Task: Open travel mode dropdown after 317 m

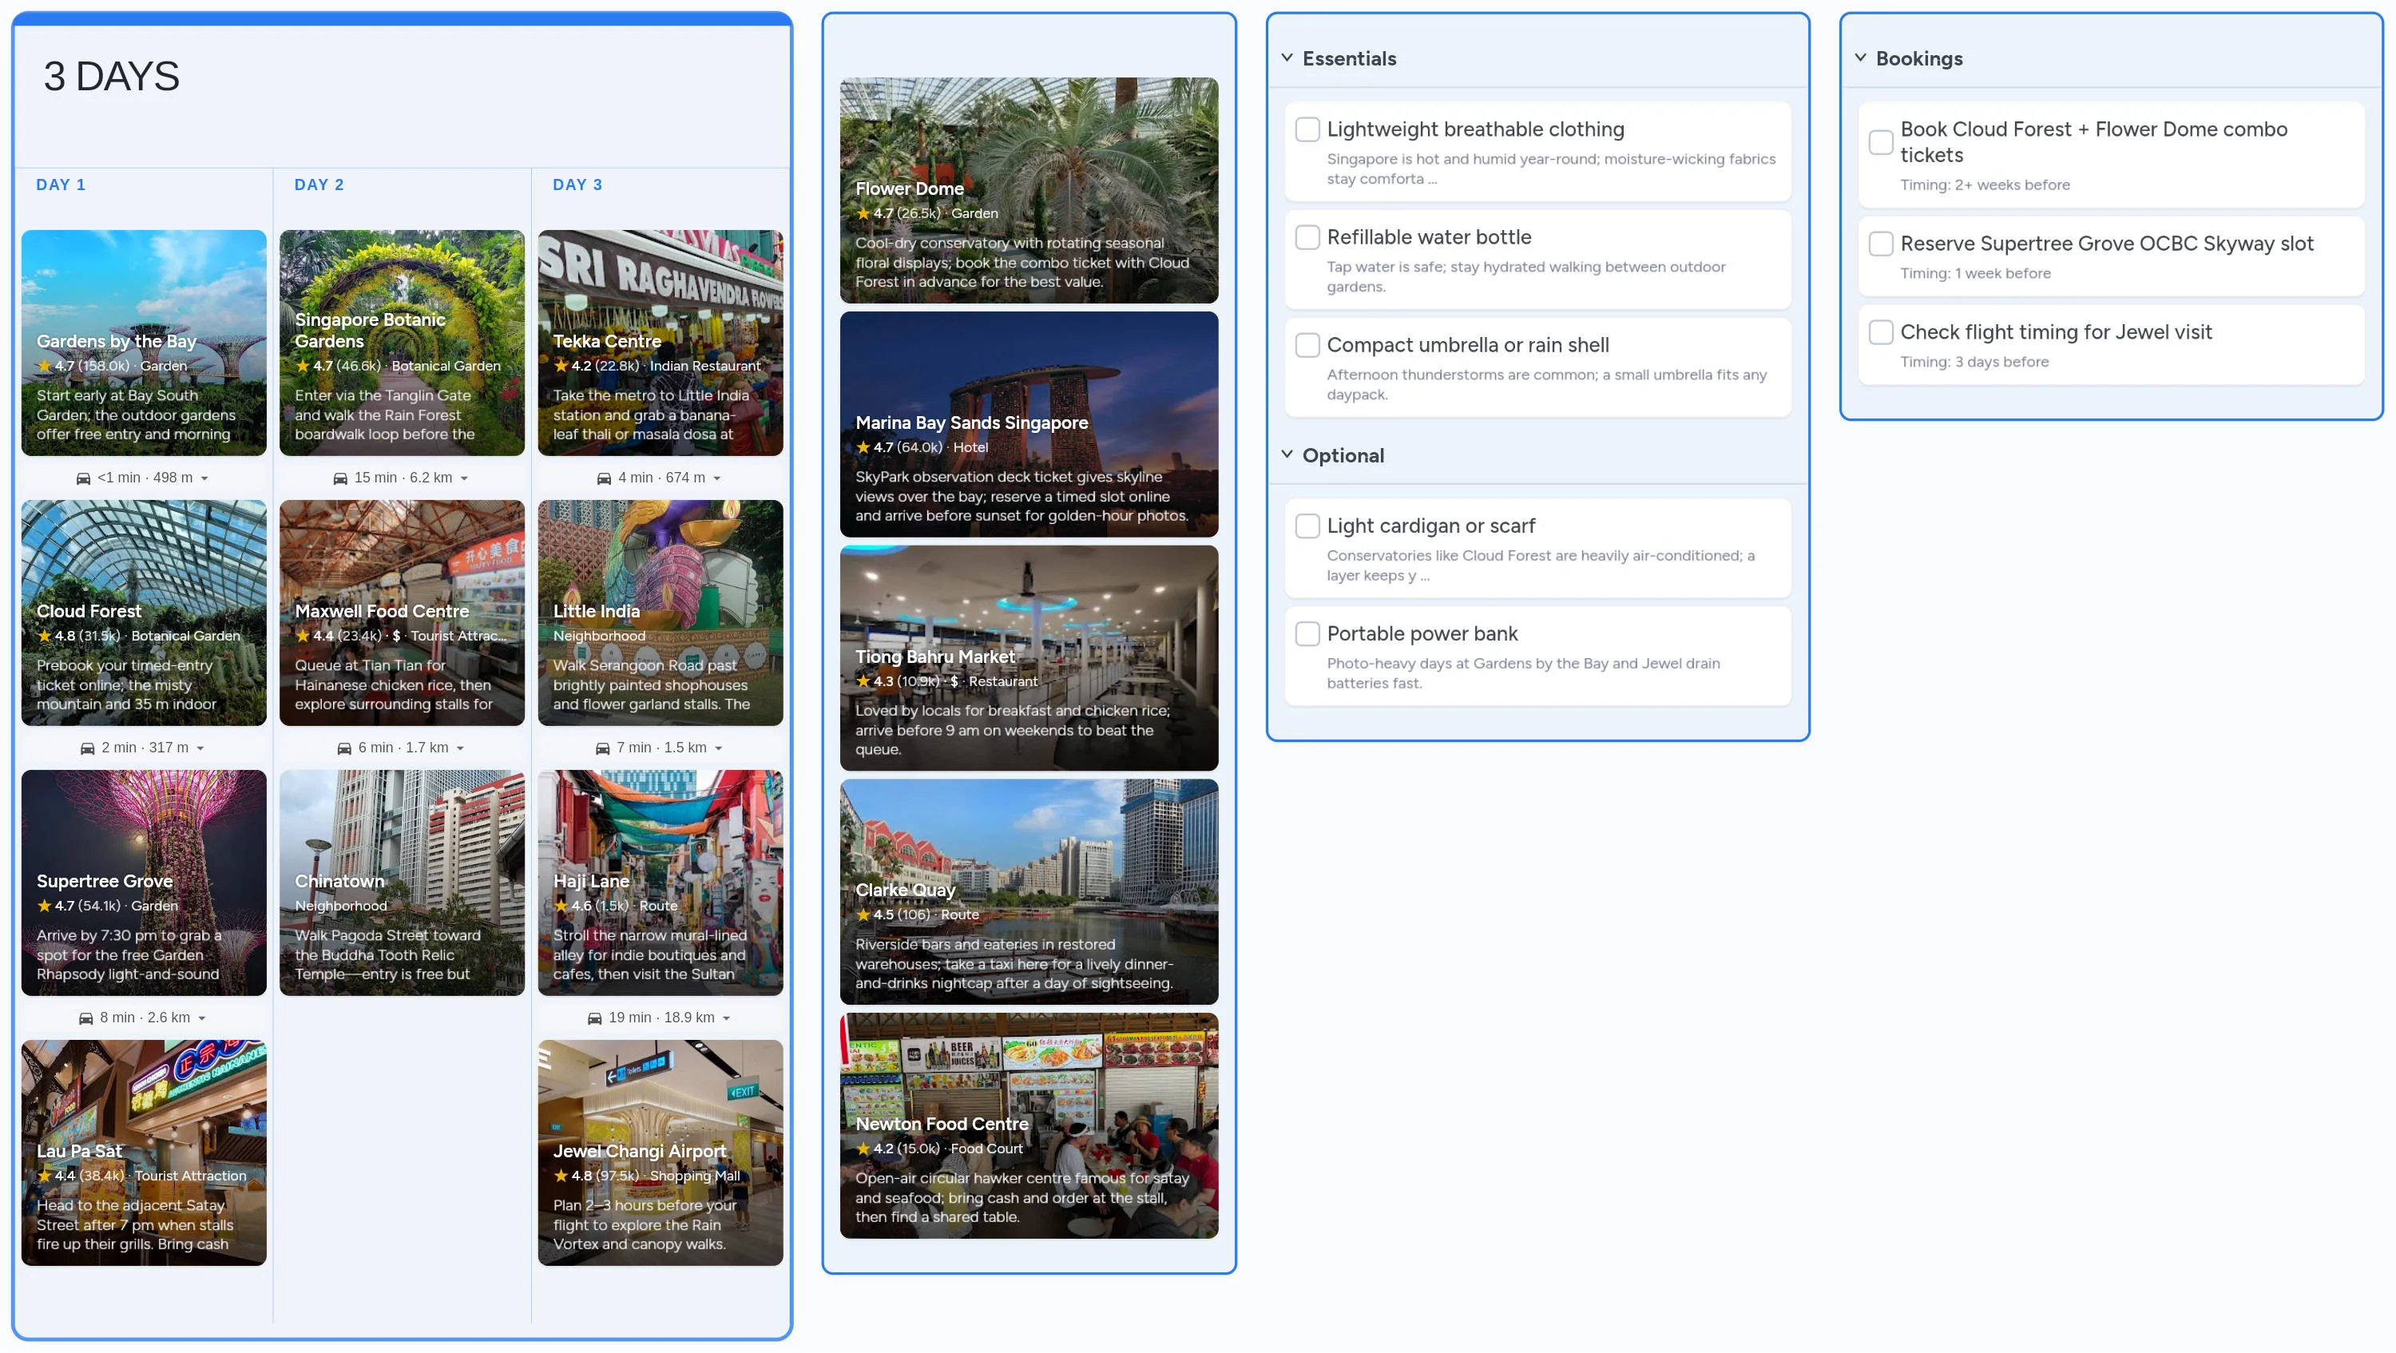Action: coord(200,748)
